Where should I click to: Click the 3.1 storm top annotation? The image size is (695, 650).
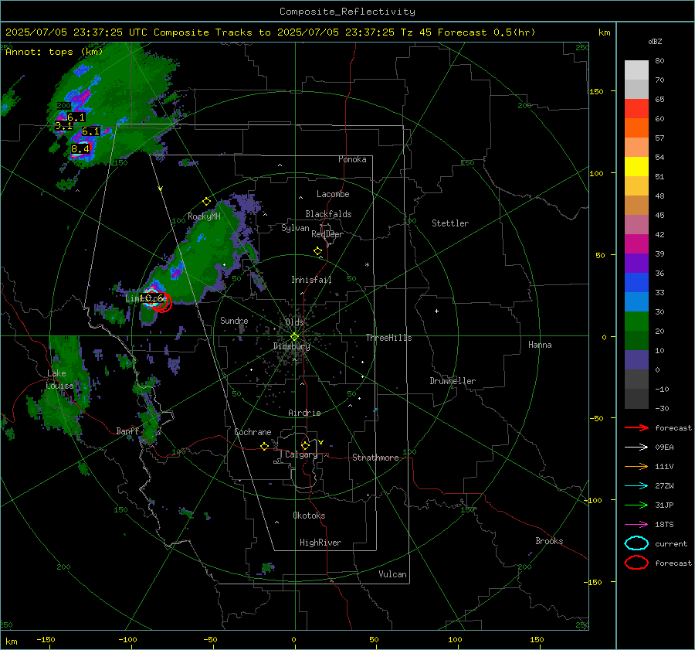click(x=63, y=126)
